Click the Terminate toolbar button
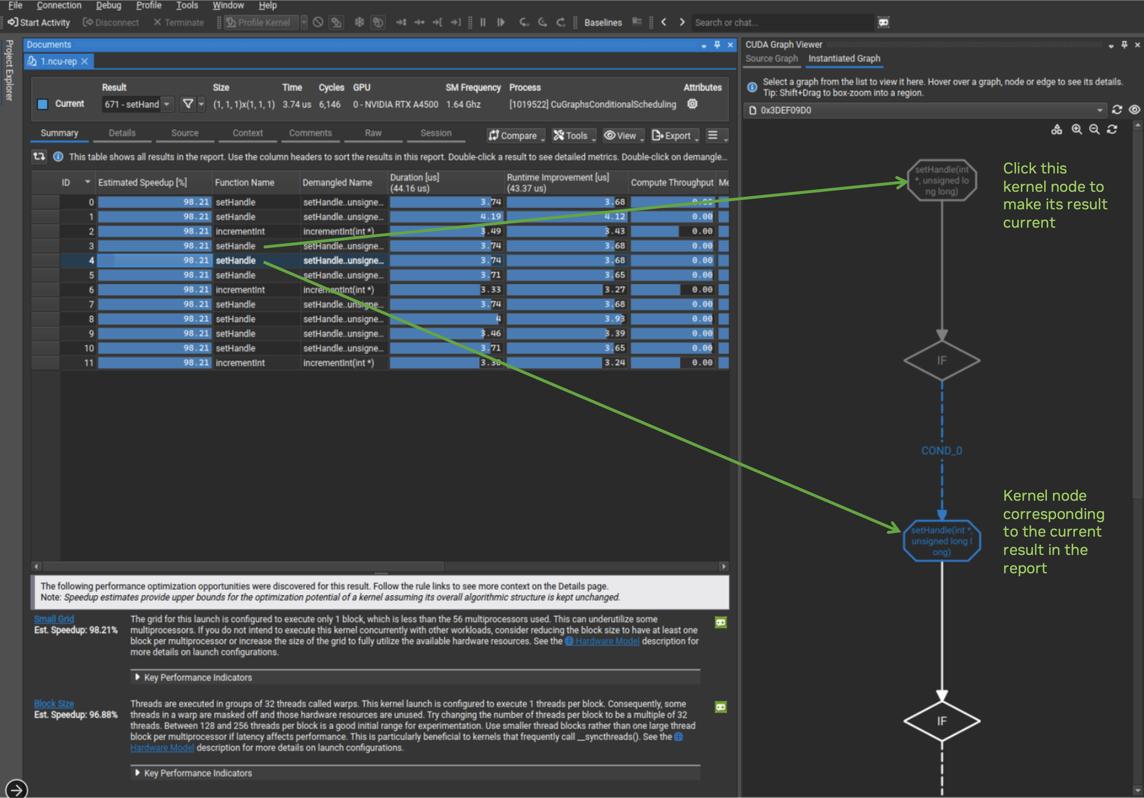This screenshot has height=798, width=1144. pos(178,23)
